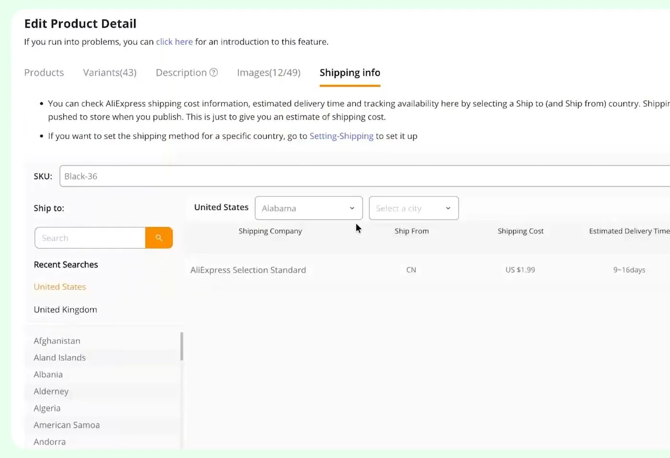670x458 pixels.
Task: Click the country list scrollbar
Action: [182, 346]
